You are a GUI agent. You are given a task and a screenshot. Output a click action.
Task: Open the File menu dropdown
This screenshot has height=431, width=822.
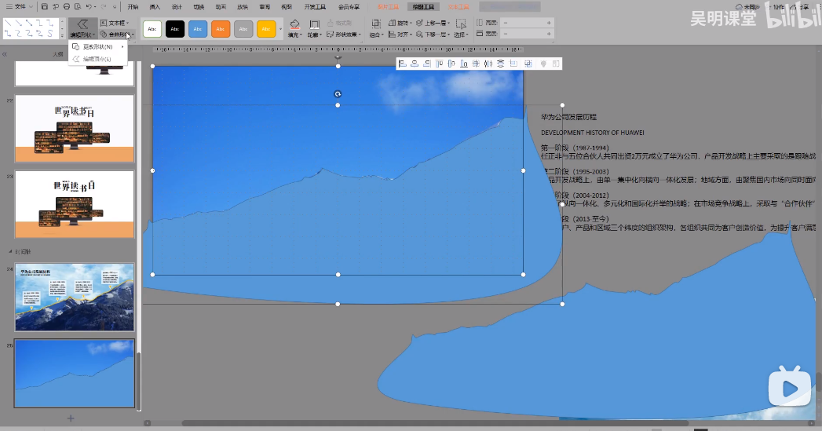point(20,7)
